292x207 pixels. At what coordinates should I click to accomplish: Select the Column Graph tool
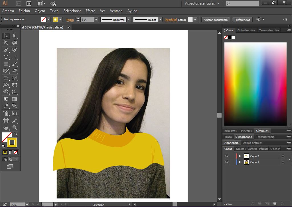point(15,113)
